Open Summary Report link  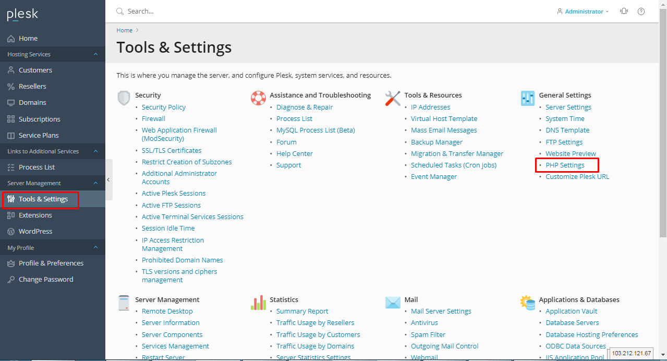pos(302,311)
